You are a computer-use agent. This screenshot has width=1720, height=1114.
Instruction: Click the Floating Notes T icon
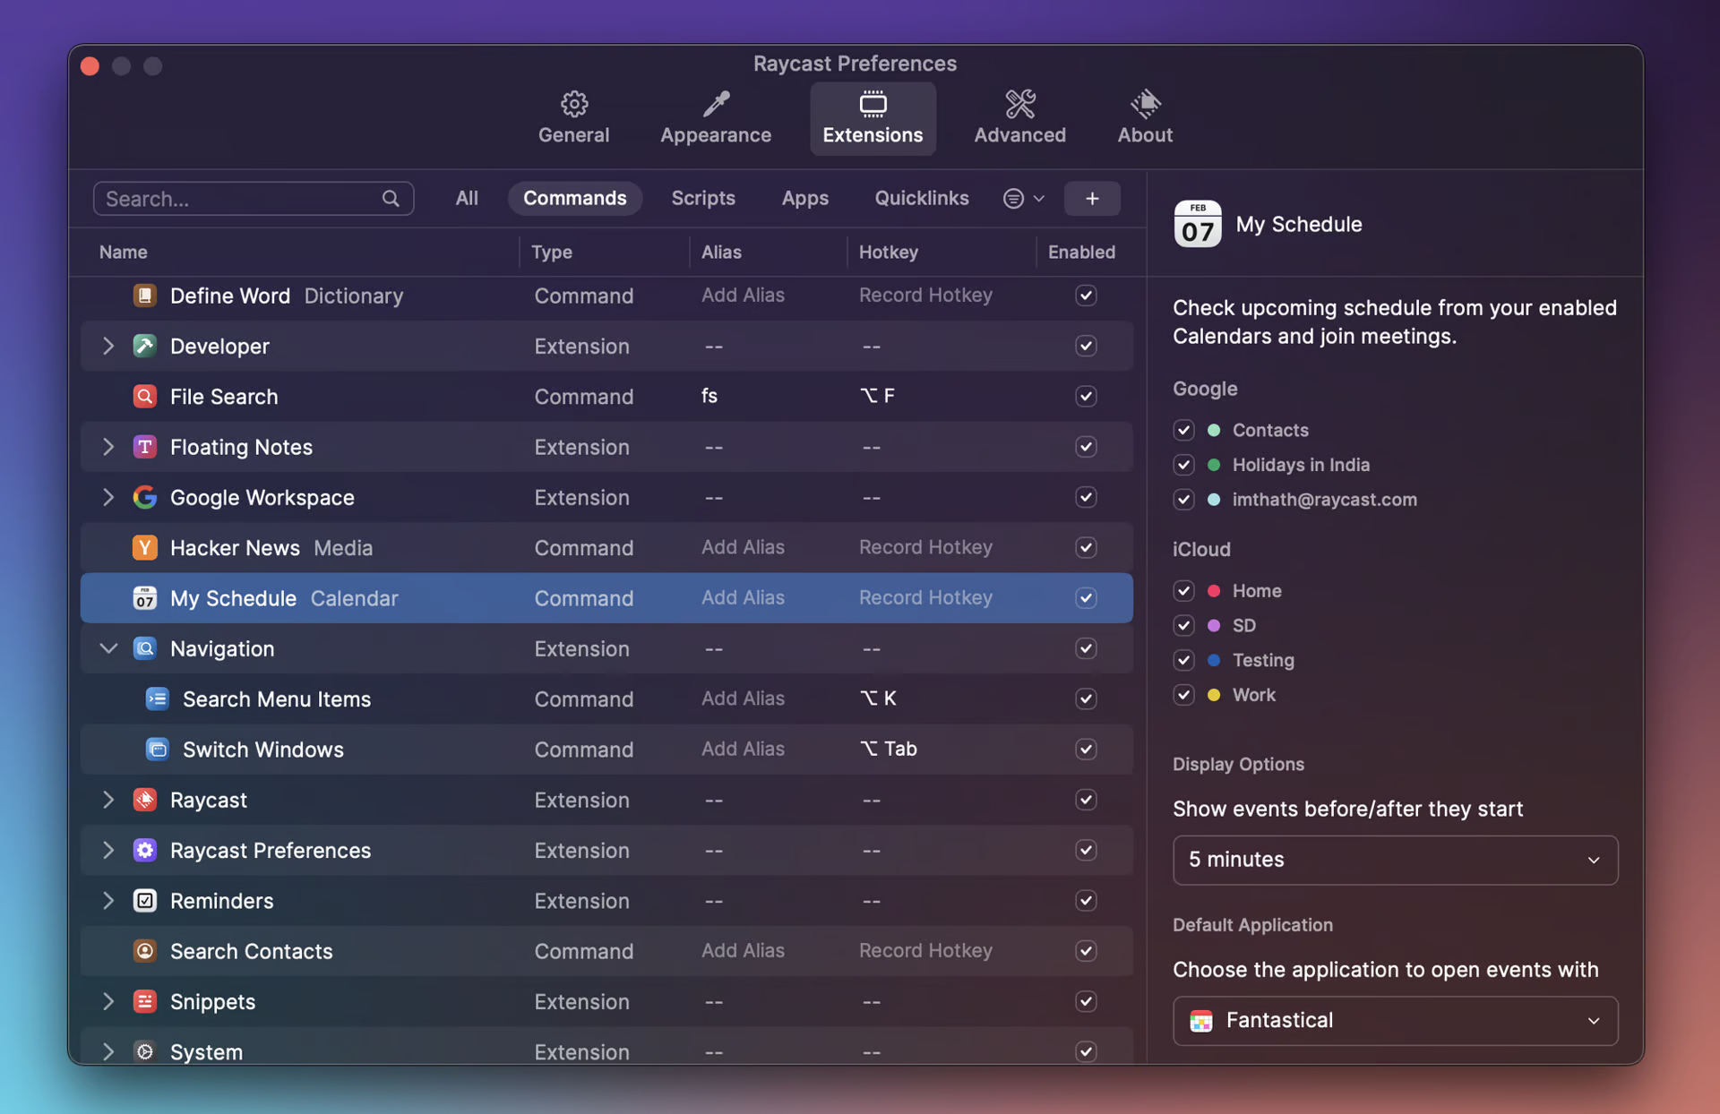click(144, 447)
